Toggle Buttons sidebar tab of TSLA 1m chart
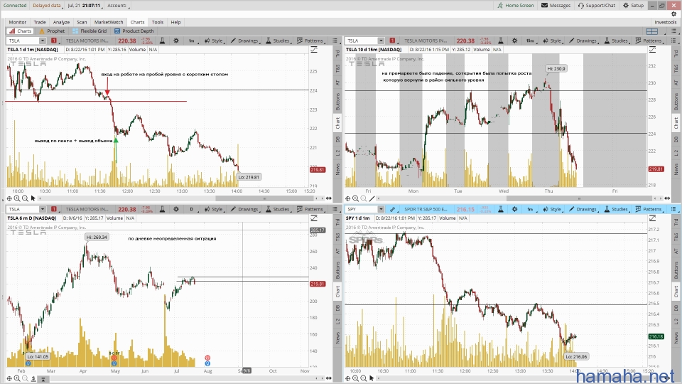Viewport: 682px width, 384px height. [x=337, y=101]
